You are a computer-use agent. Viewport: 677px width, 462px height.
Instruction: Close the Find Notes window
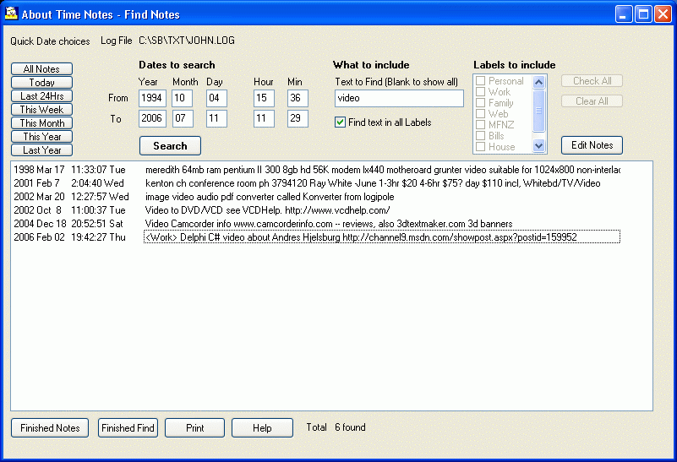tap(663, 14)
